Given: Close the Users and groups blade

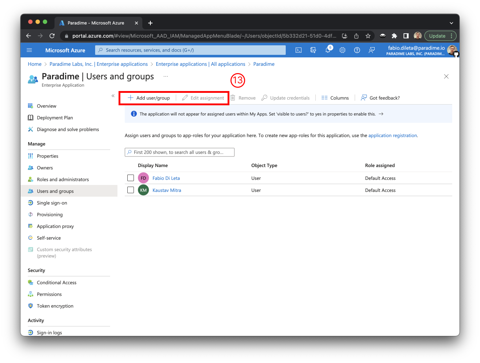Looking at the screenshot, I should [446, 76].
